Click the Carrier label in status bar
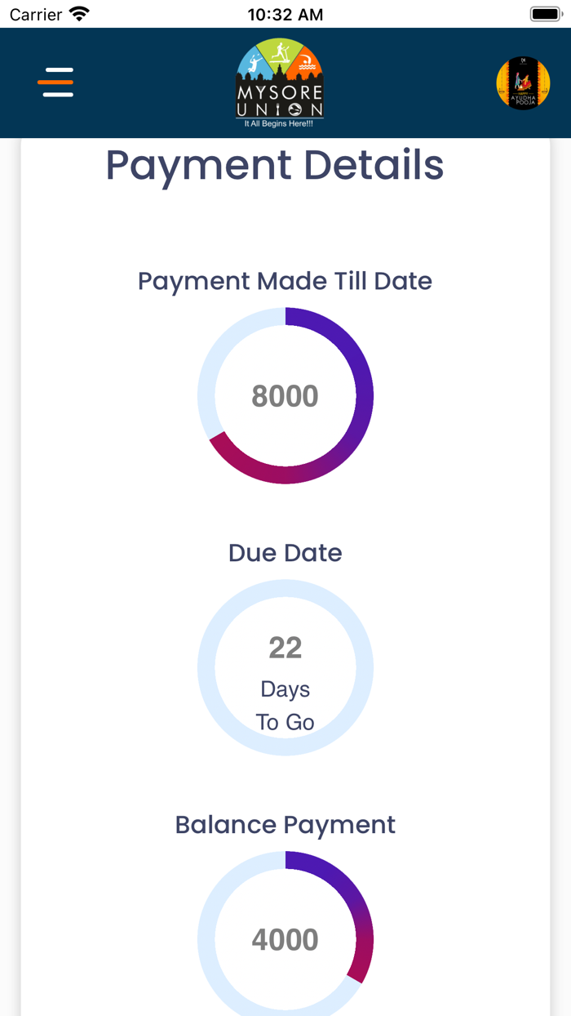 click(x=36, y=14)
